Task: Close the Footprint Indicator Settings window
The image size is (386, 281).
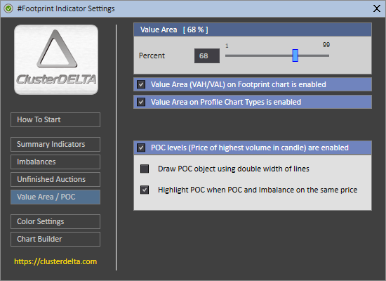Action: 377,8
